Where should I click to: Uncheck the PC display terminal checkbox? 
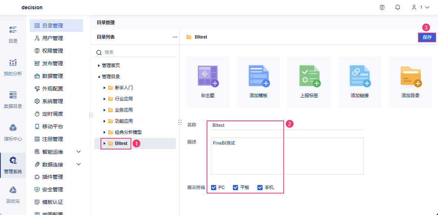click(x=214, y=187)
